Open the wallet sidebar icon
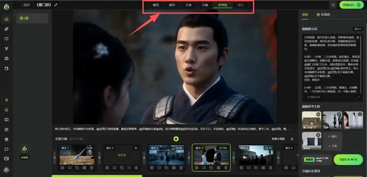The width and height of the screenshot is (367, 177). coord(6,68)
